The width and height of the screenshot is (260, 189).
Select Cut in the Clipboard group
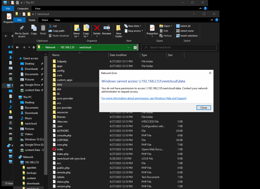pyautogui.click(x=53, y=26)
